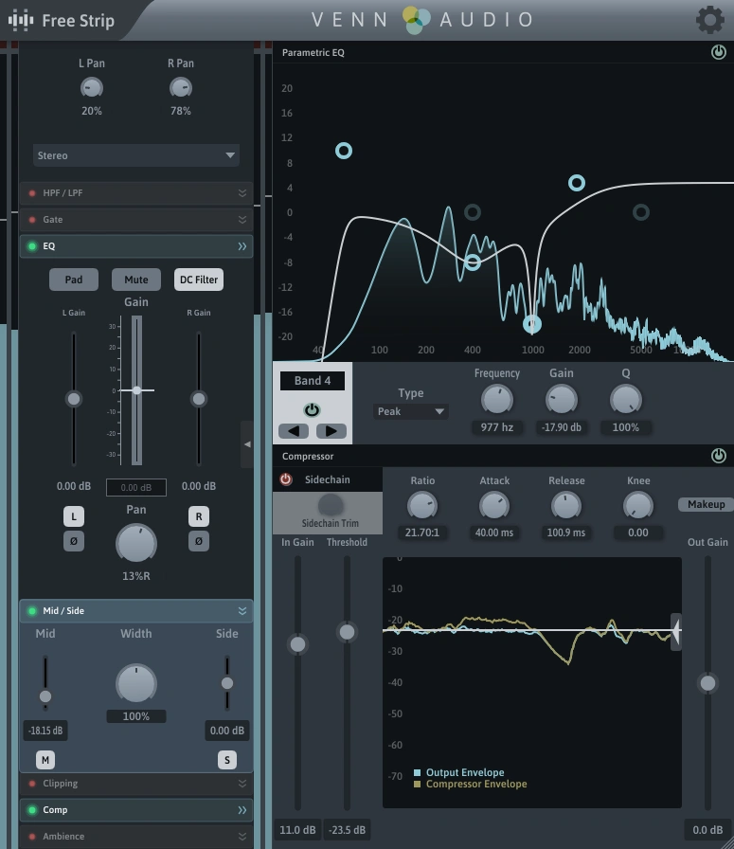Click the compressor Ratio knob
Image resolution: width=734 pixels, height=849 pixels.
point(422,506)
